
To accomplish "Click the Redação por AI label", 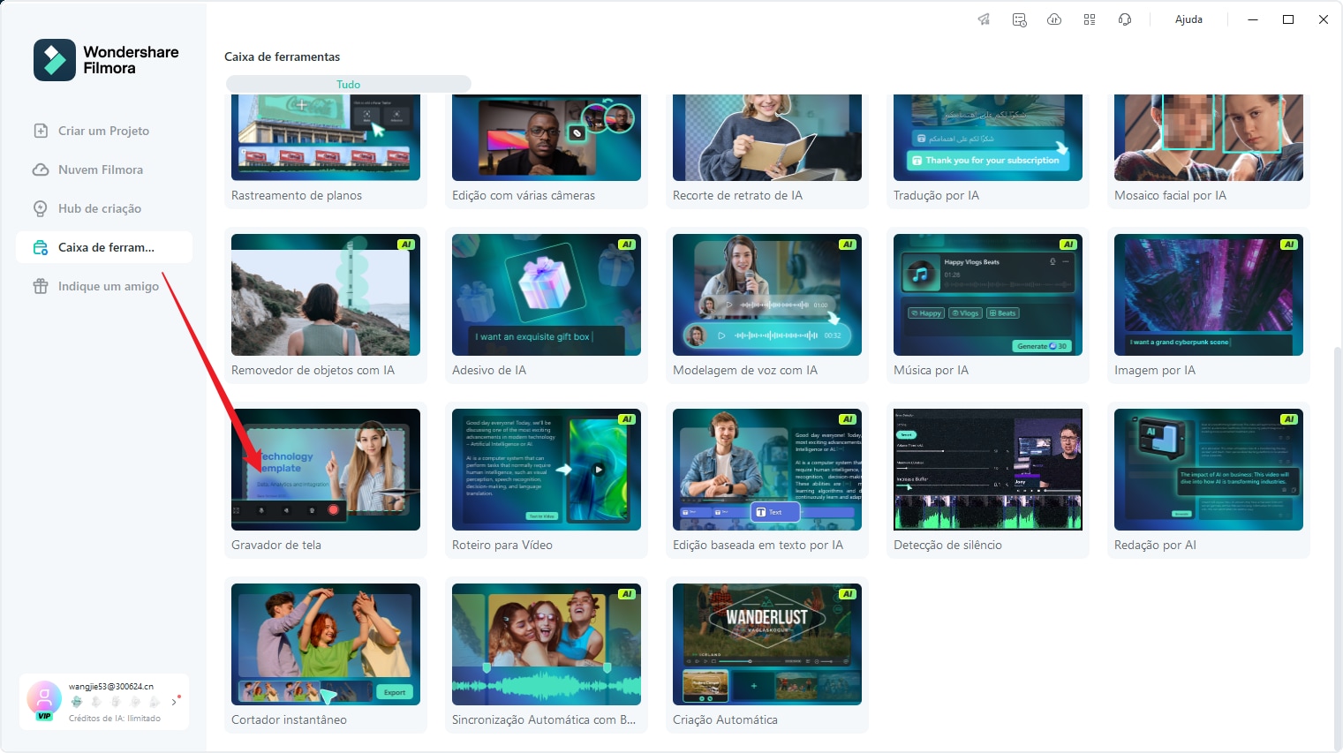I will [1155, 545].
